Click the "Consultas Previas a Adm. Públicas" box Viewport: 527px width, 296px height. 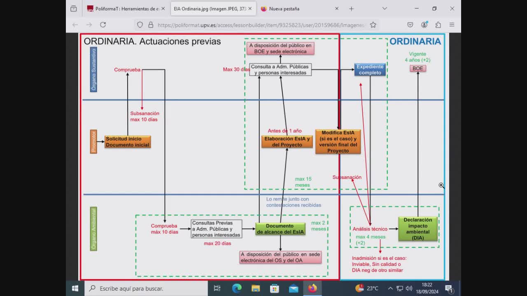217,229
